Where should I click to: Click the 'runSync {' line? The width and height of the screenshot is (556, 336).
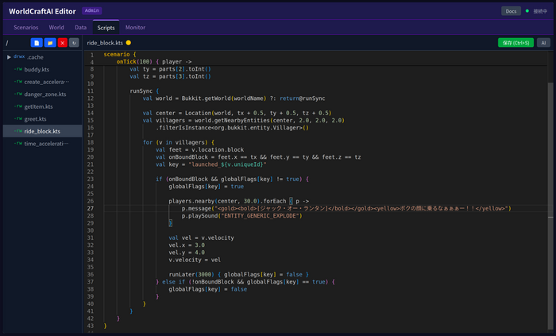[x=145, y=91]
